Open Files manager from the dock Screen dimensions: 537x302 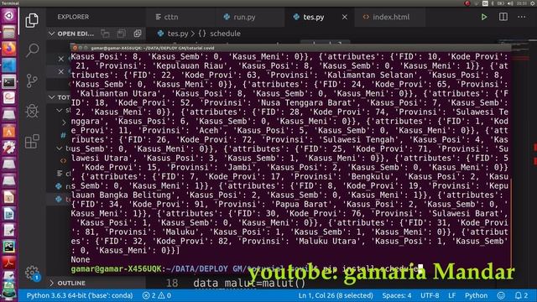point(9,32)
